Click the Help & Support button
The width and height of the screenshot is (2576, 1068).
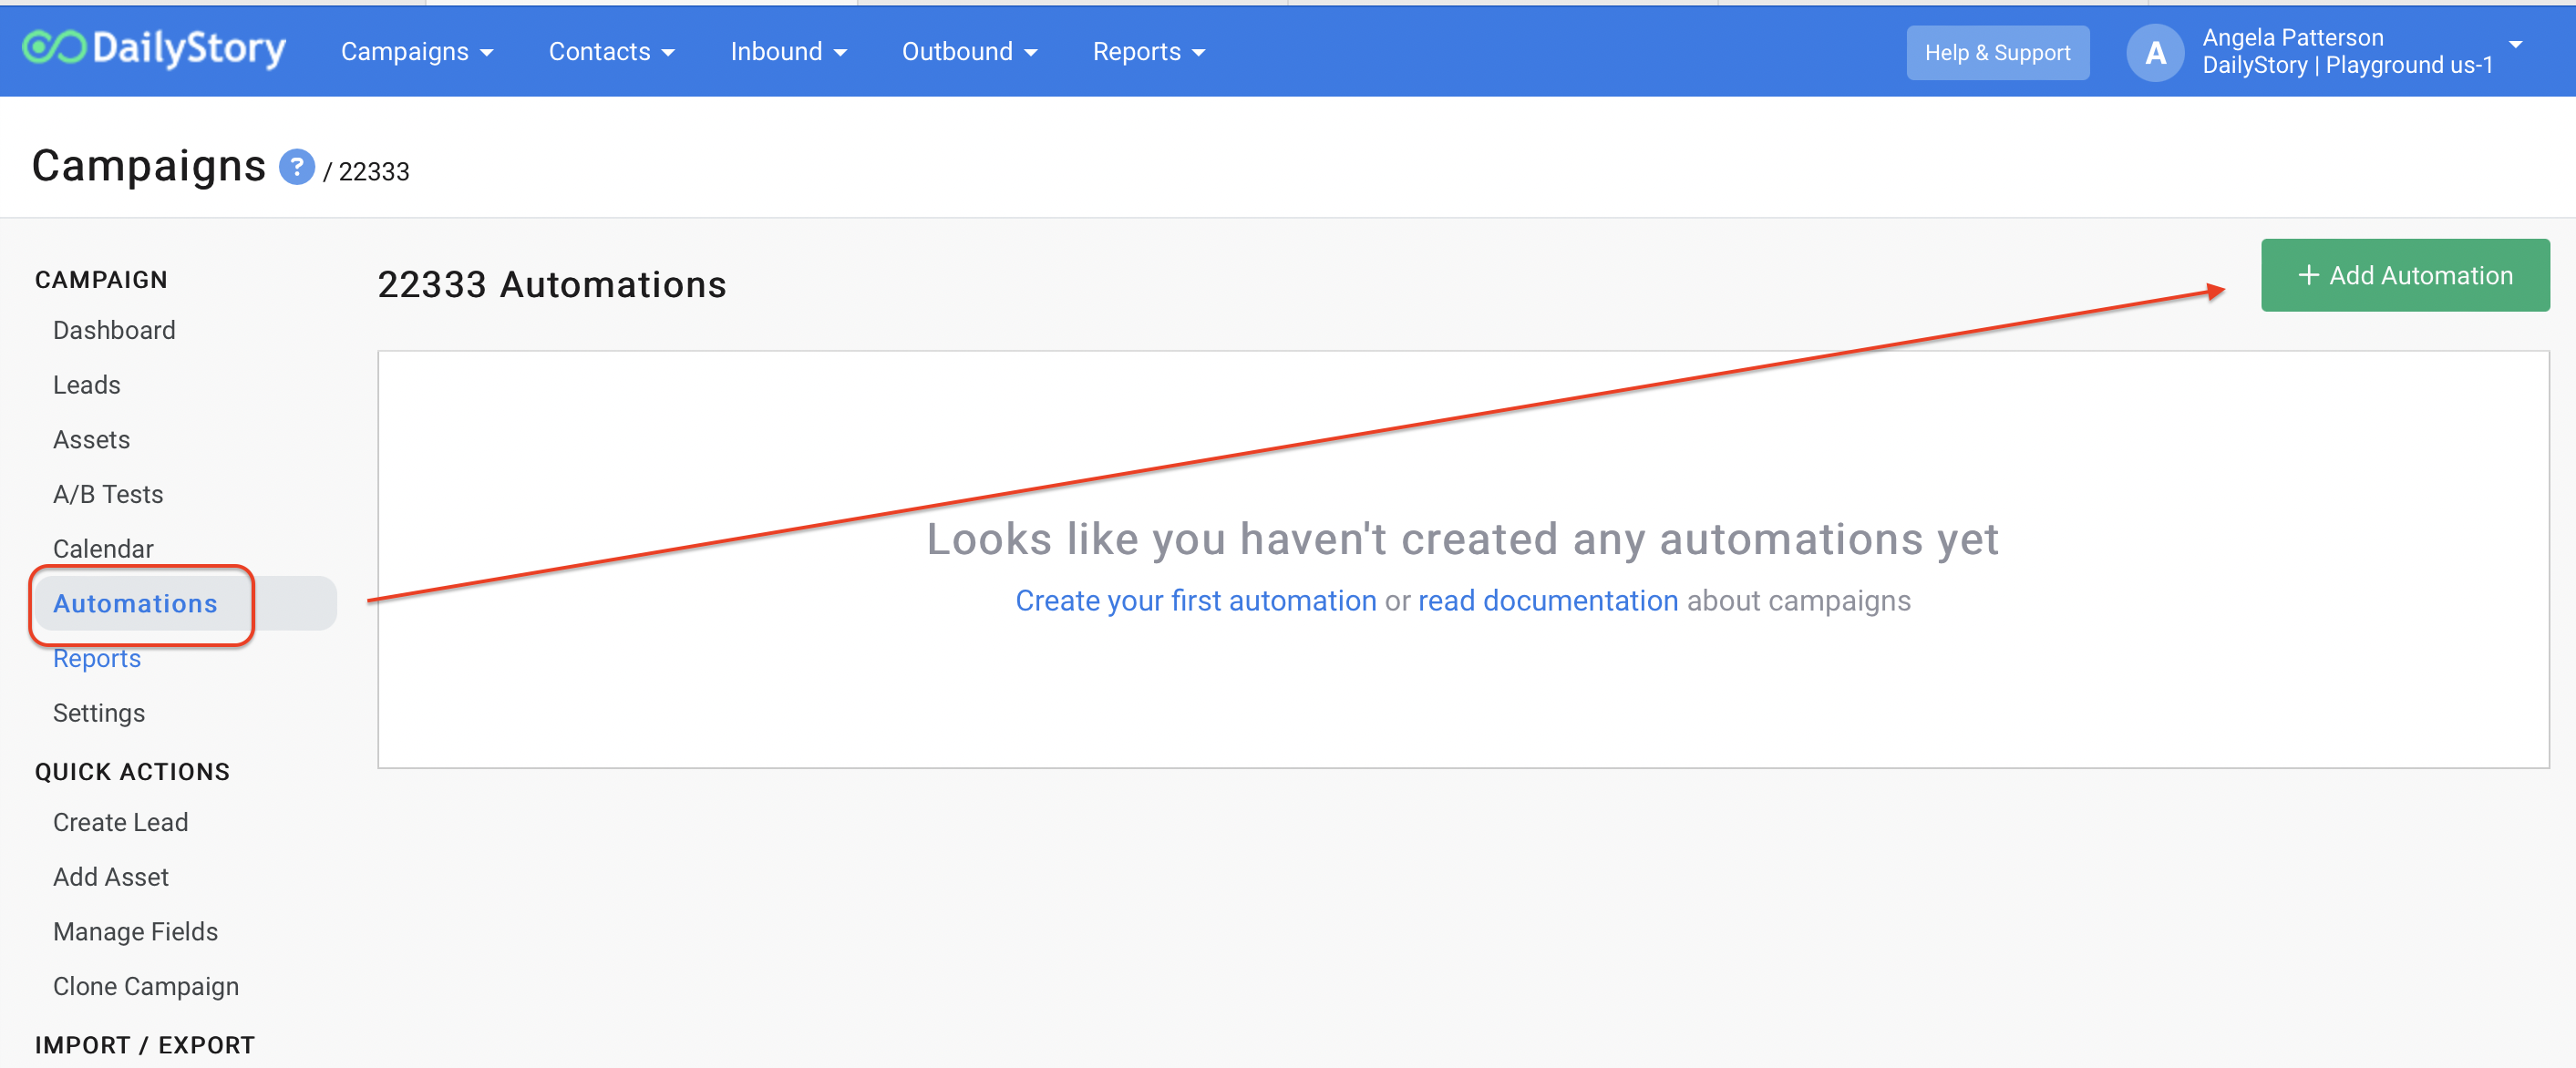click(1997, 53)
